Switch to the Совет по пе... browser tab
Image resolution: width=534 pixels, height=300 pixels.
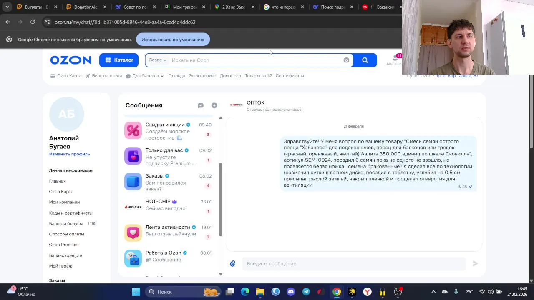[135, 7]
